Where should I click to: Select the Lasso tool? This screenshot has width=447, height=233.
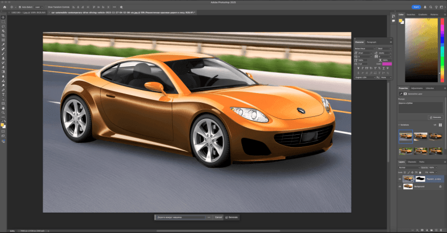tap(3, 27)
